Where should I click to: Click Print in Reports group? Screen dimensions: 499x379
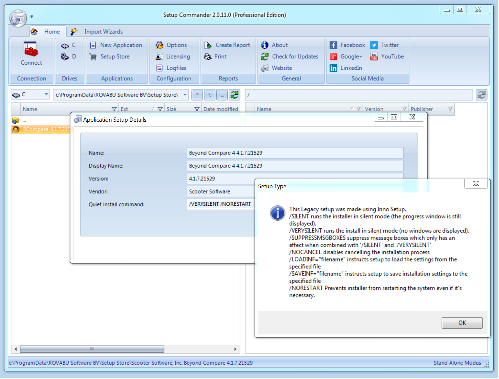[215, 57]
